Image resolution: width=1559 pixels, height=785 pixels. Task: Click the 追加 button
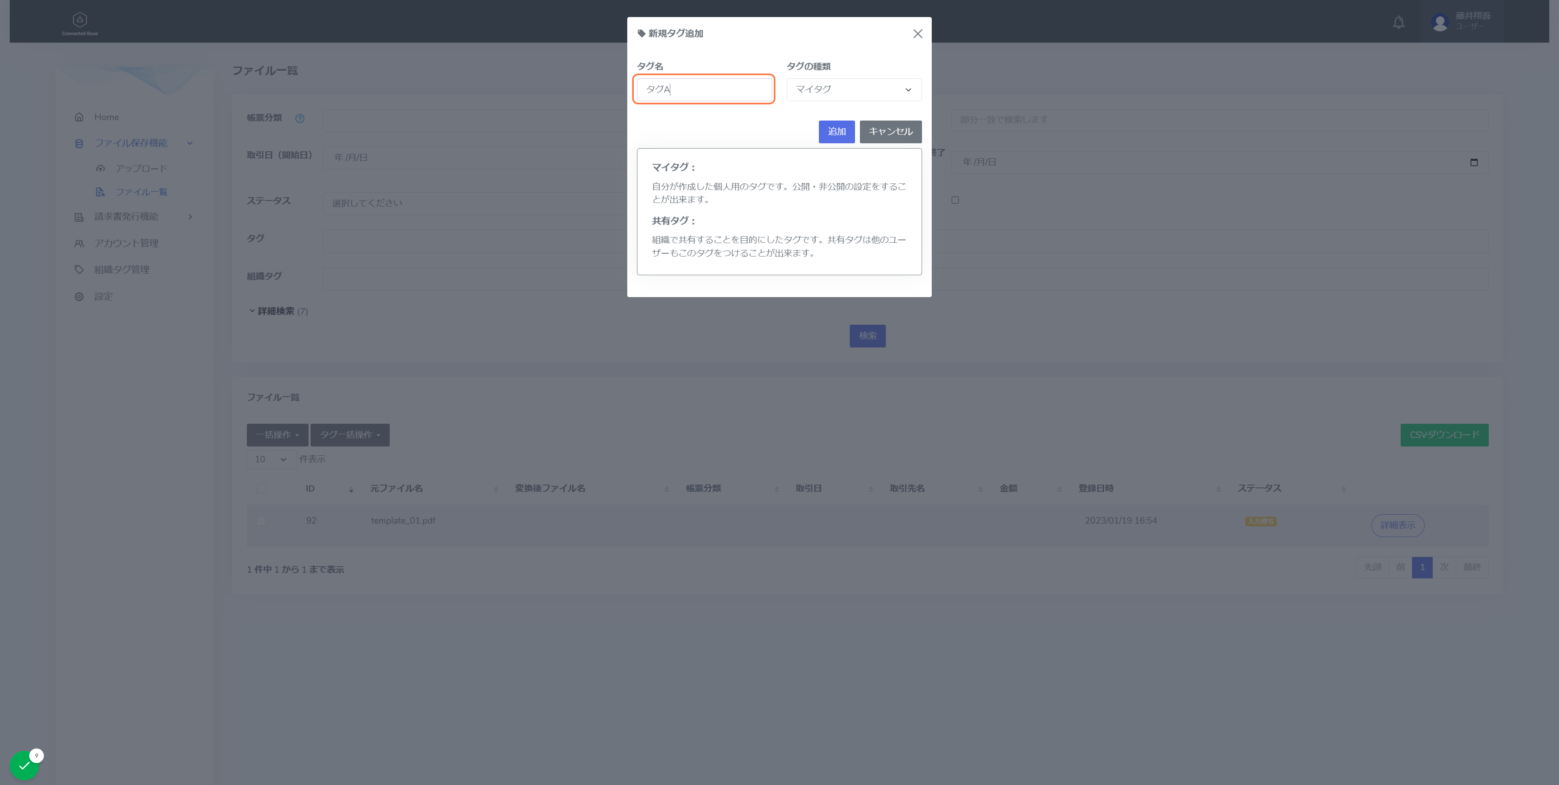point(836,132)
